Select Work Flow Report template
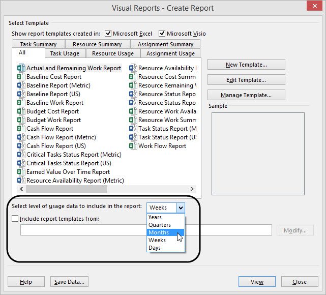 pyautogui.click(x=162, y=146)
